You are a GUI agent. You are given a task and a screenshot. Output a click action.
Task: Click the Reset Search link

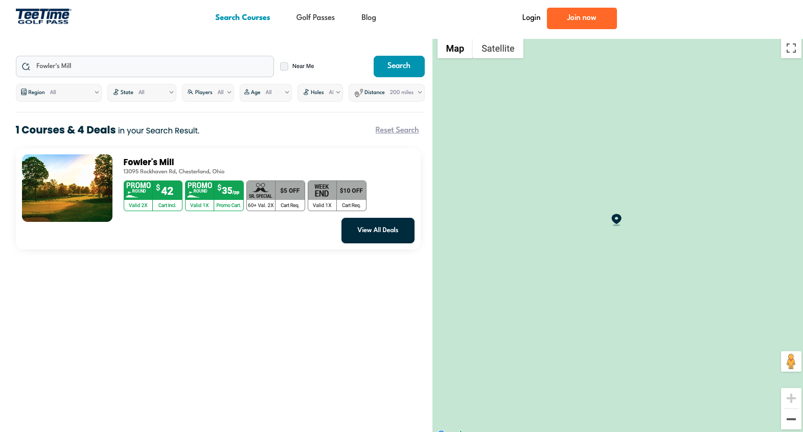coord(397,130)
